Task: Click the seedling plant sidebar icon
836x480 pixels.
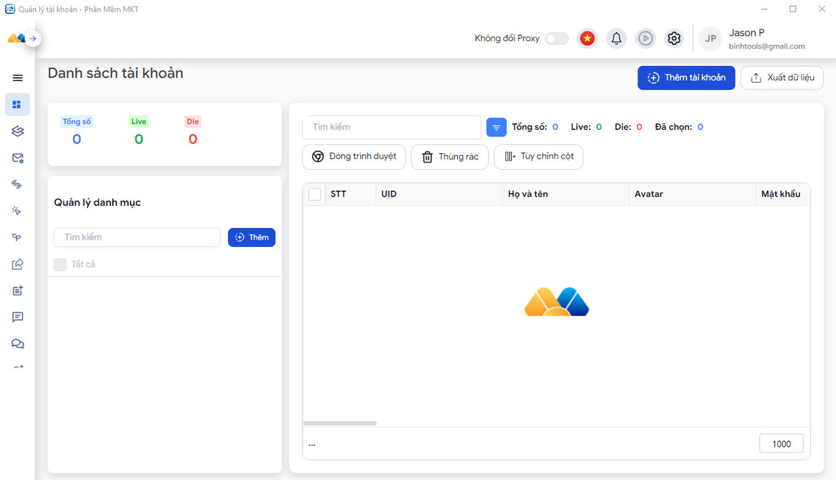Action: pos(18,238)
